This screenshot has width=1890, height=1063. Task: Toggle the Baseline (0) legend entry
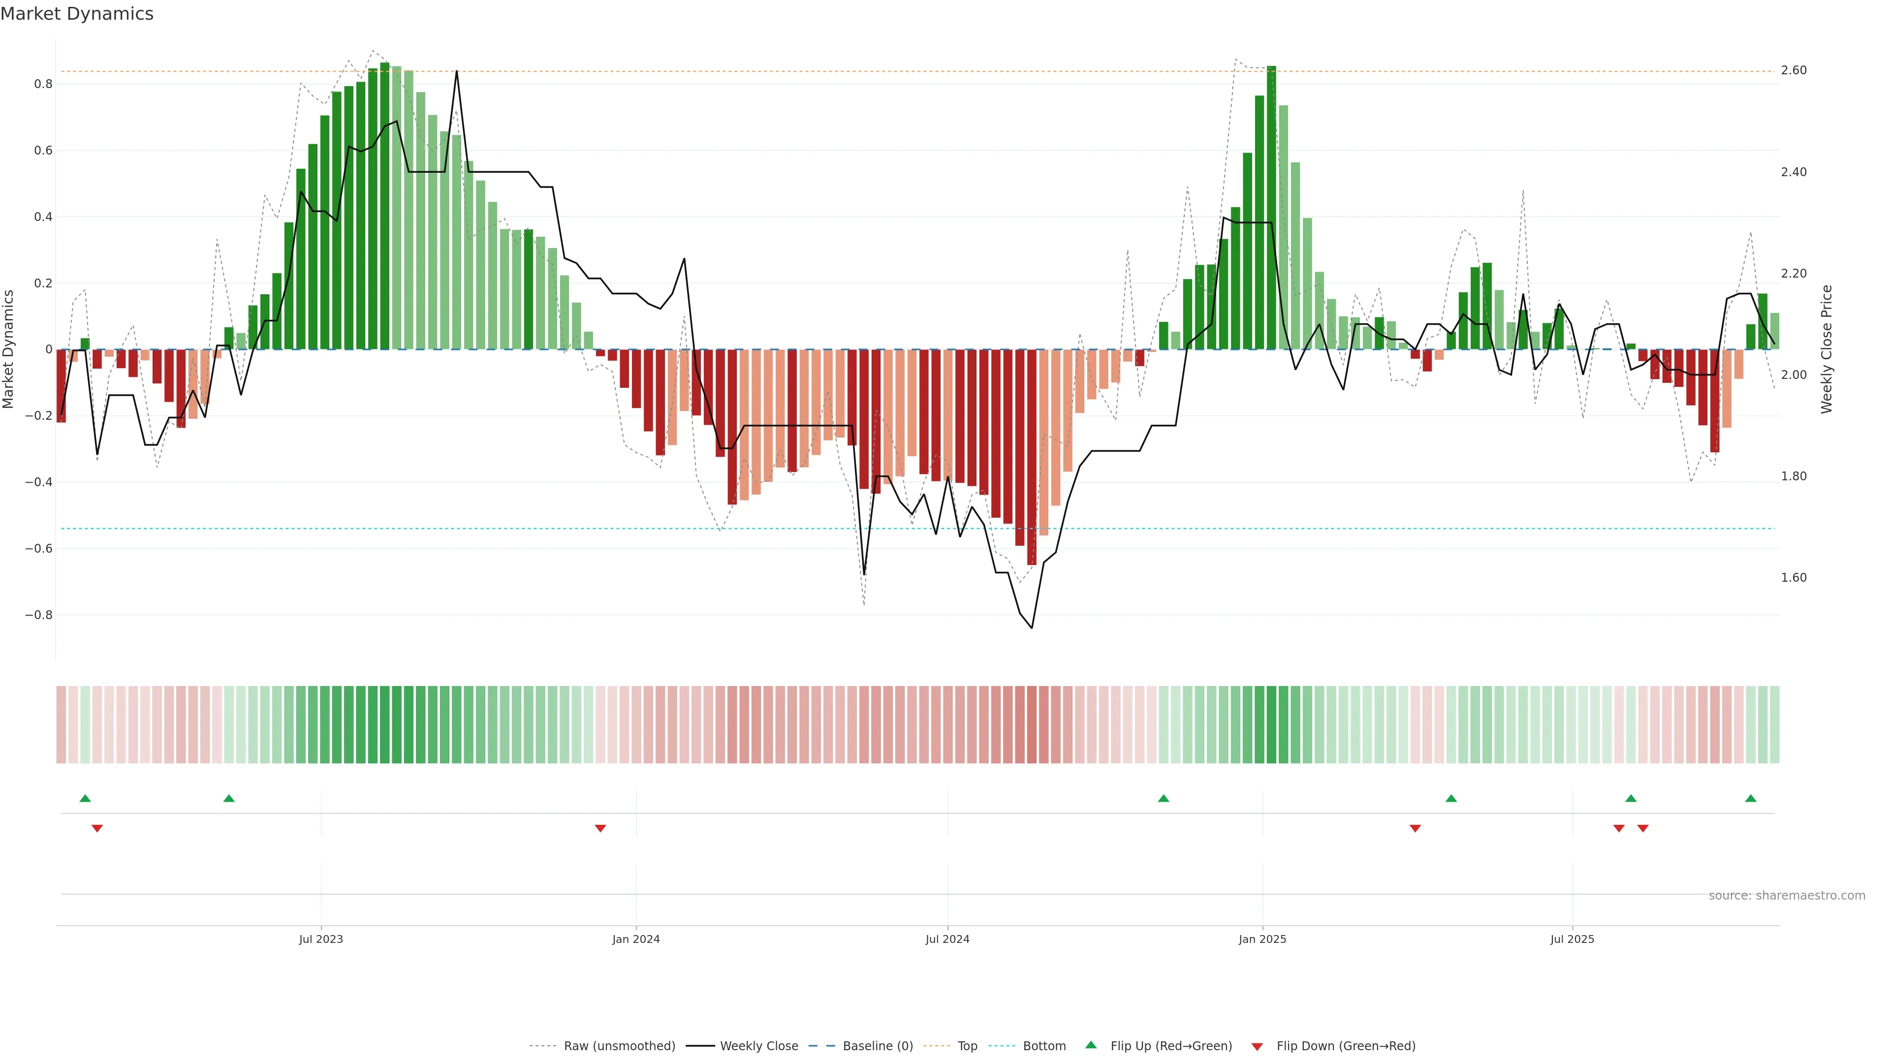(x=878, y=1046)
